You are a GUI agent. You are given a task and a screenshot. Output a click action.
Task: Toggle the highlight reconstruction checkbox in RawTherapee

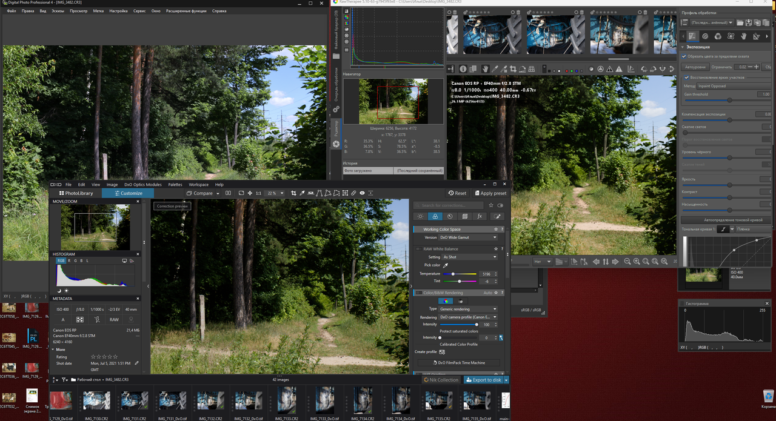point(687,78)
